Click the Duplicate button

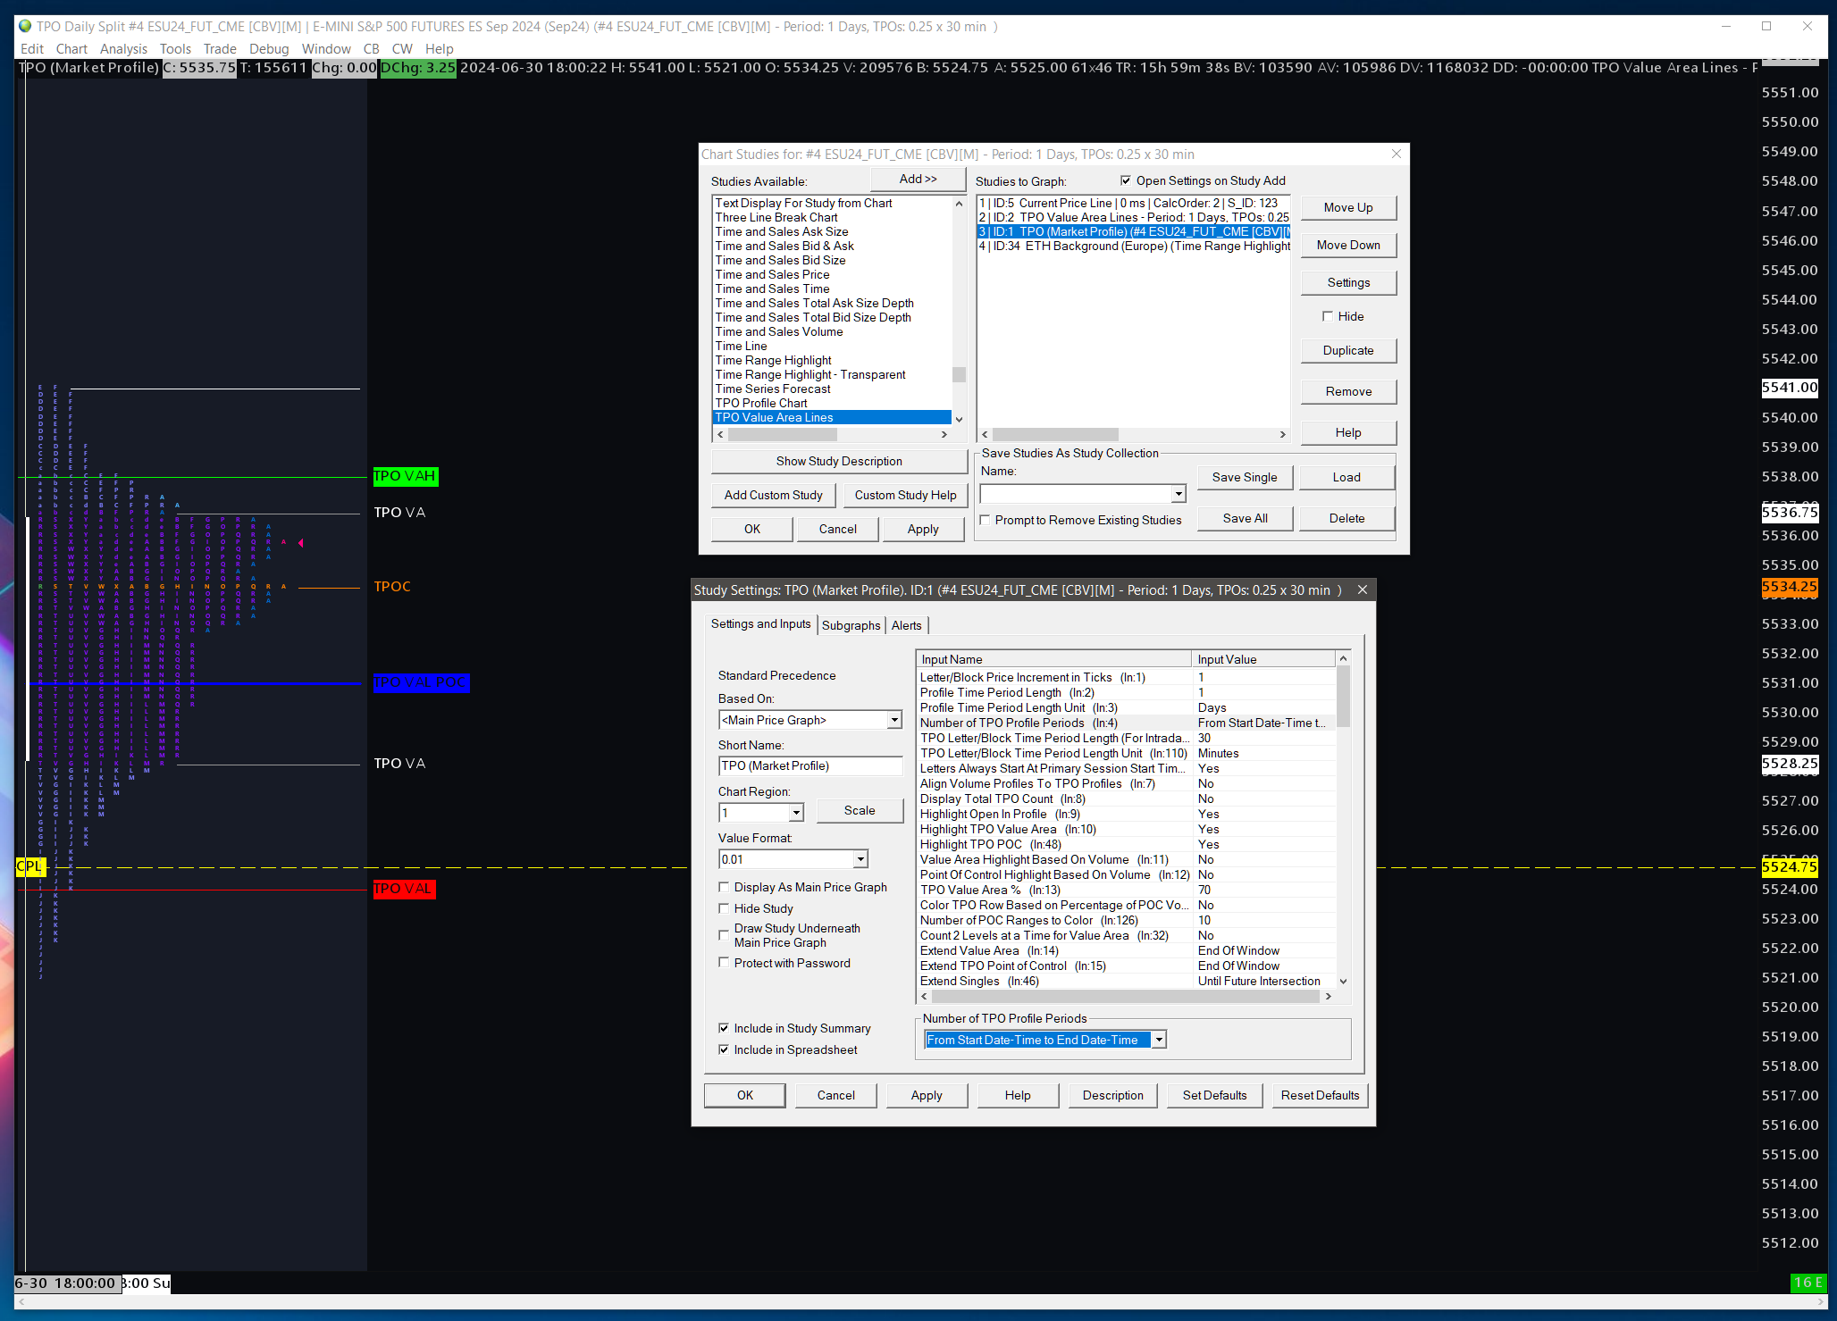coord(1347,350)
